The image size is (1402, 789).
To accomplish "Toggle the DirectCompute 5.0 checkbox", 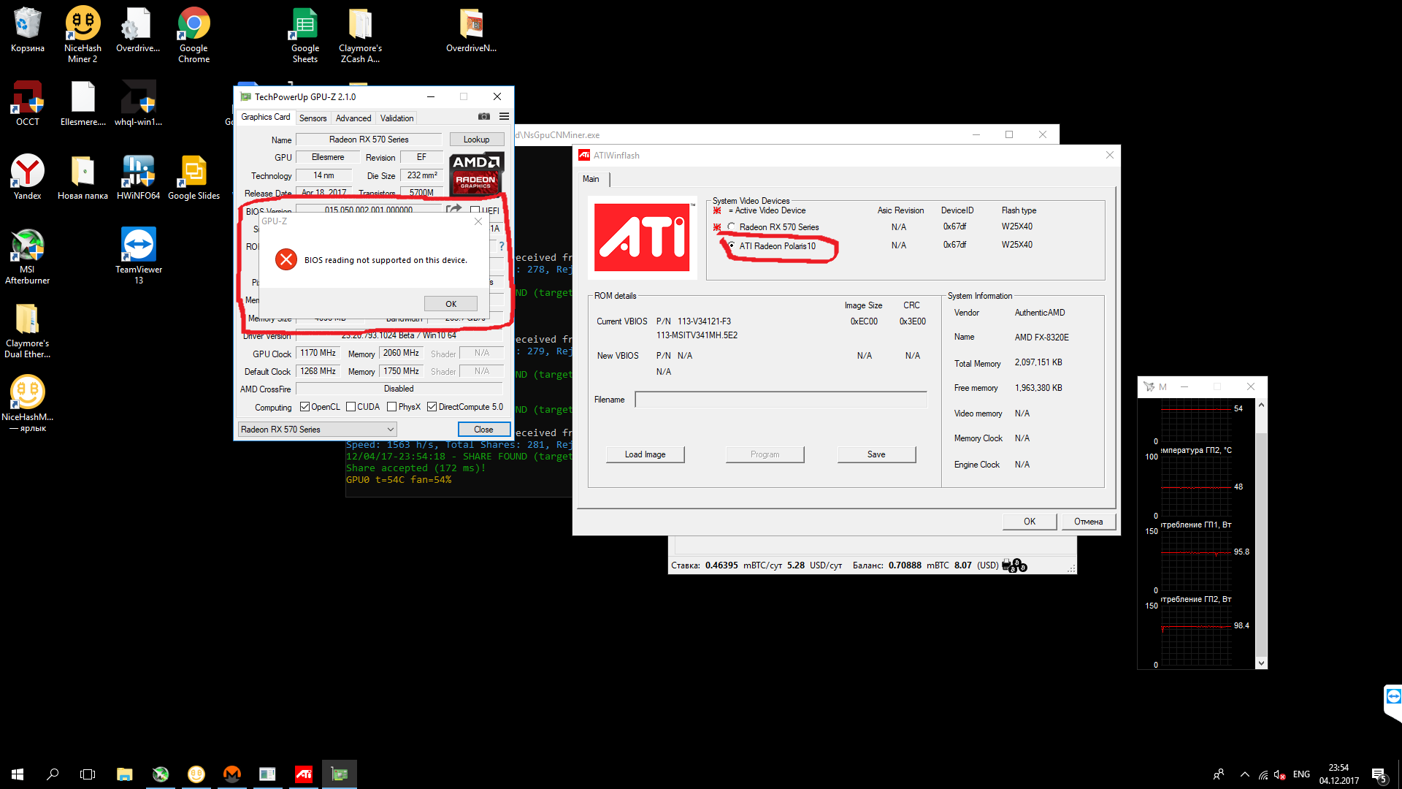I will 432,407.
